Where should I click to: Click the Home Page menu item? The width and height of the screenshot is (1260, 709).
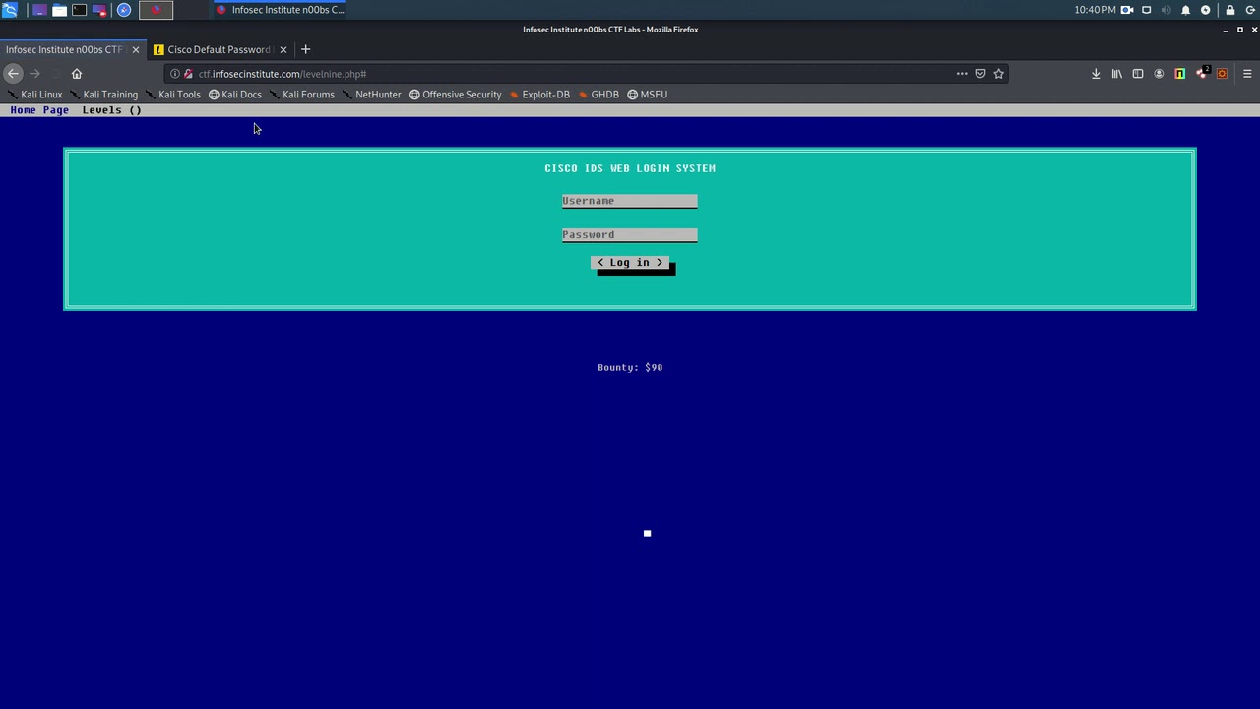[39, 110]
